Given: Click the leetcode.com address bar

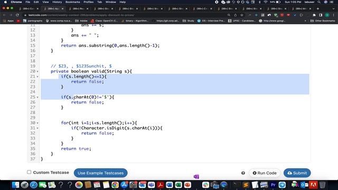Looking at the screenshot, I should click(125, 15).
